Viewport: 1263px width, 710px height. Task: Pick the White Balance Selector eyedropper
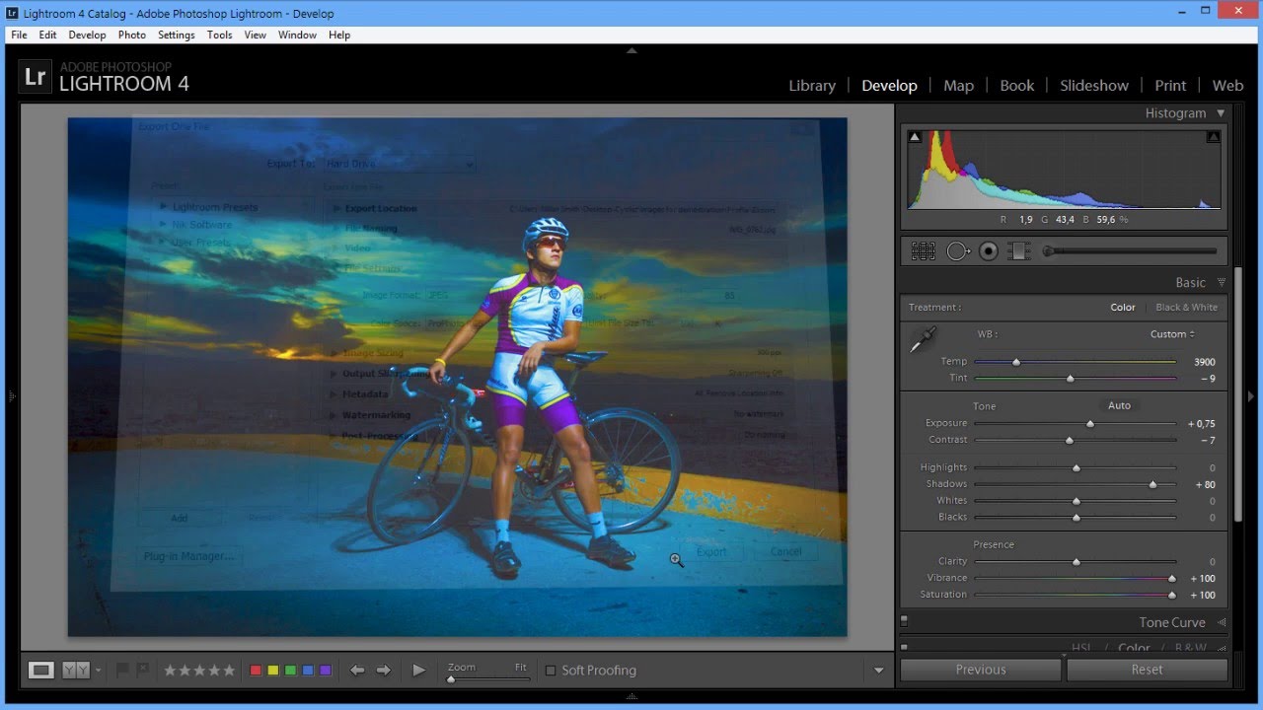923,341
